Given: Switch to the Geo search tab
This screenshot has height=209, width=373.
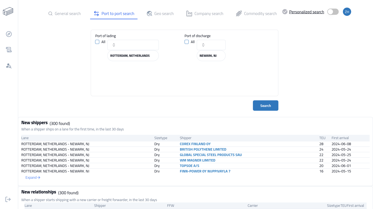Looking at the screenshot, I should (x=160, y=14).
